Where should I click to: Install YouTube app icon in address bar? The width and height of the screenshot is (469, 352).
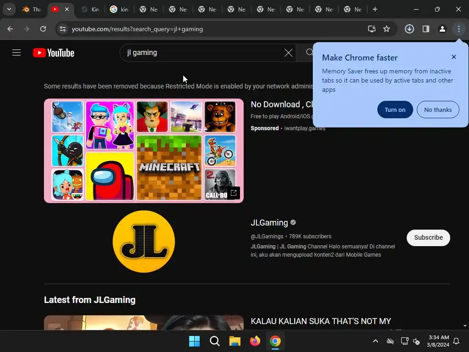pyautogui.click(x=372, y=29)
